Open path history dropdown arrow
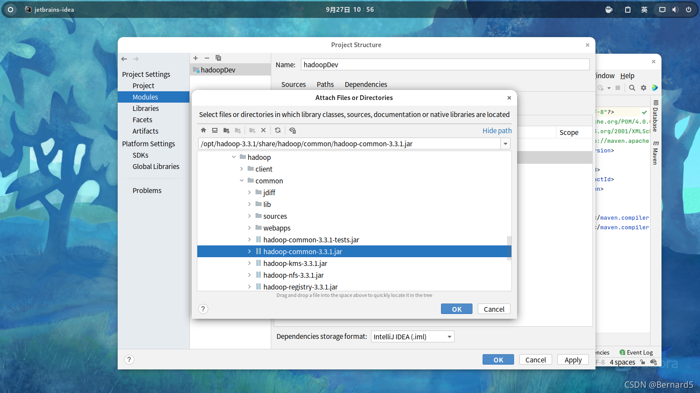This screenshot has height=393, width=700. click(505, 144)
